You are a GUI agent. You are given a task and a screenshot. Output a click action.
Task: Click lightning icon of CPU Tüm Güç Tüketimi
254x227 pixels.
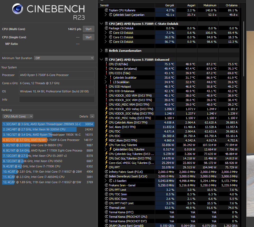106,145
